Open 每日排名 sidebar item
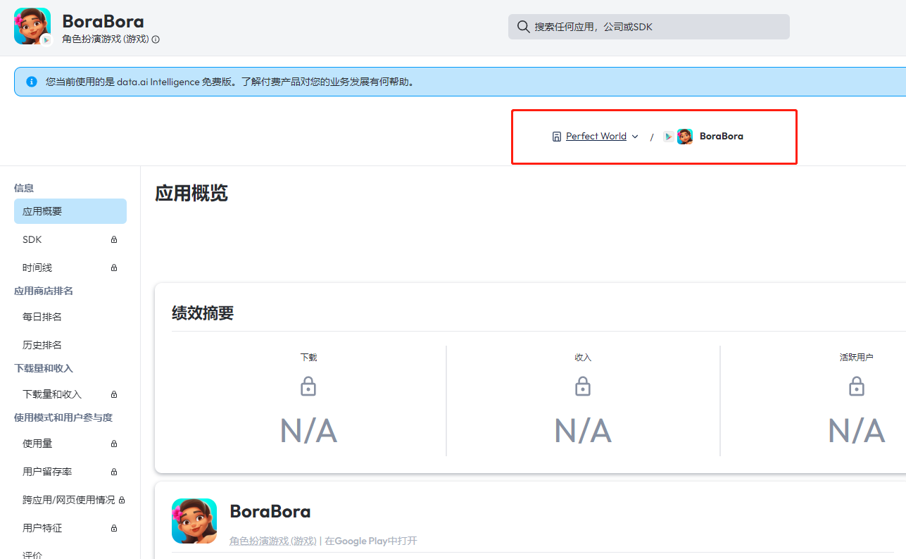 (x=70, y=317)
